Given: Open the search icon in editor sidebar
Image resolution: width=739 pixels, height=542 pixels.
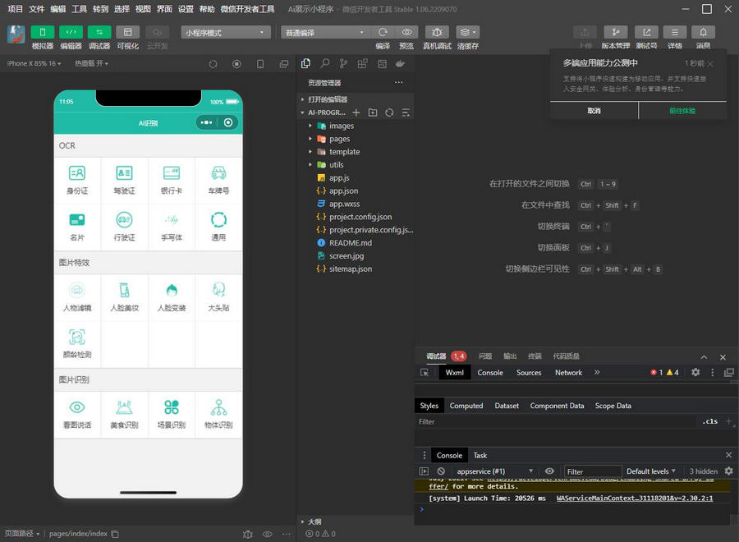Looking at the screenshot, I should point(325,63).
